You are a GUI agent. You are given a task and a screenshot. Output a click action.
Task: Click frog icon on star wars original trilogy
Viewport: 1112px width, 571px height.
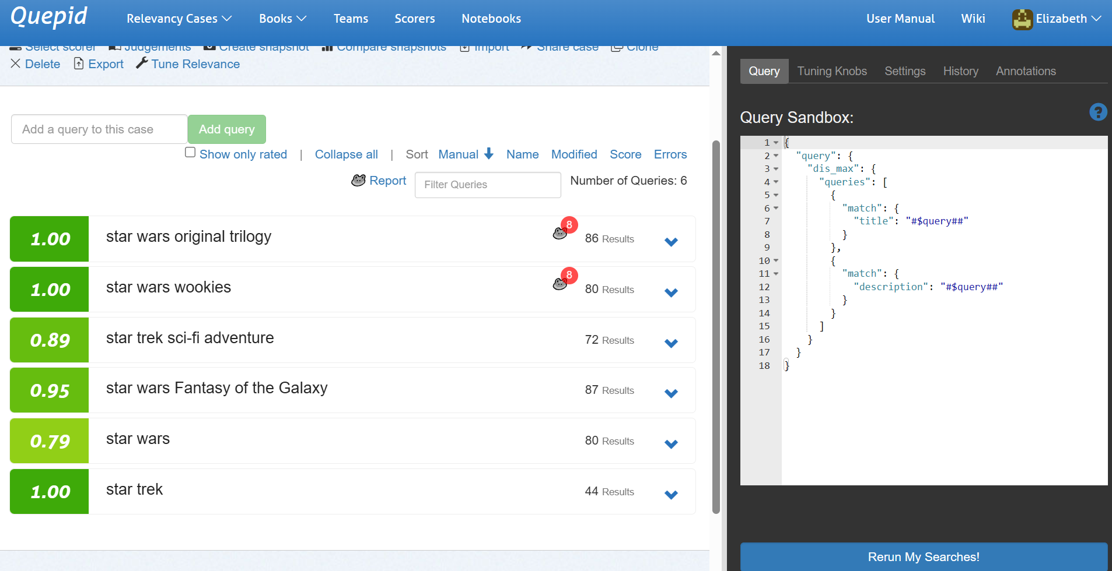(x=560, y=233)
